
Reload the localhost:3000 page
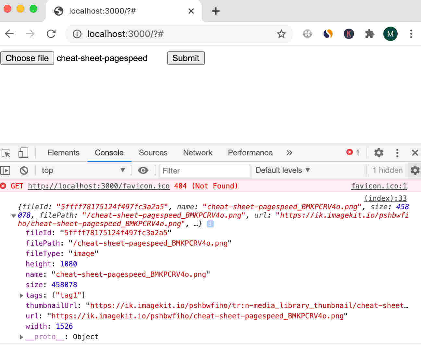(x=51, y=33)
